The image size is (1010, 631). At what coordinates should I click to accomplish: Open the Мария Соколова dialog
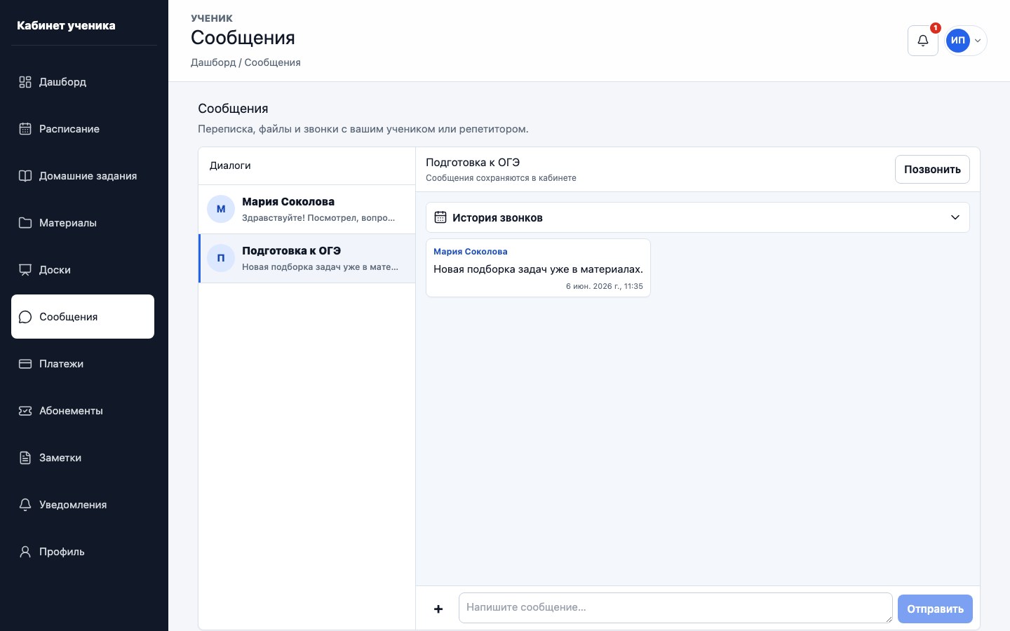307,209
